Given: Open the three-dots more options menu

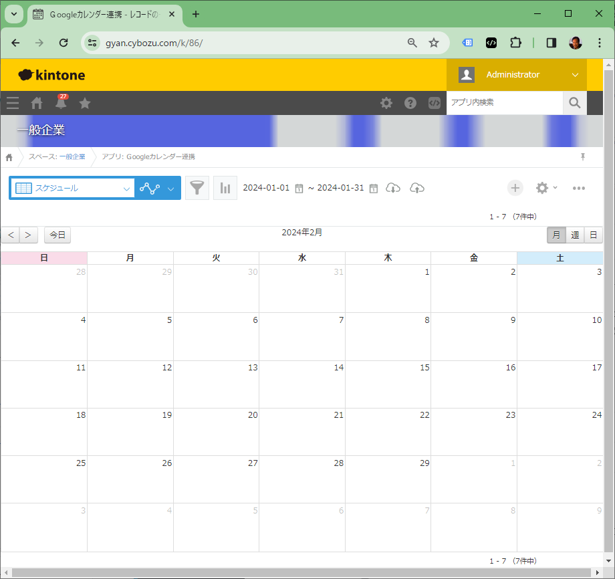Looking at the screenshot, I should [579, 188].
